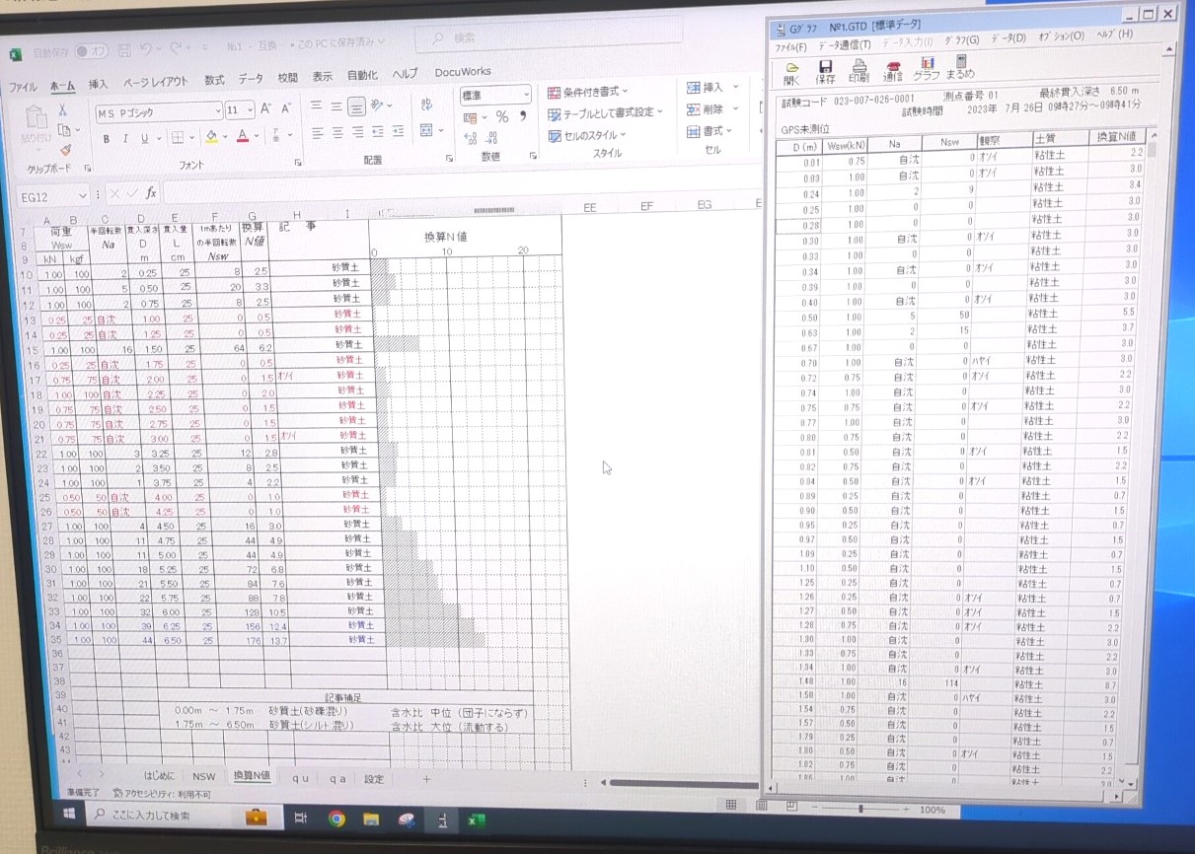
Task: Open Chrome from the taskbar
Action: coord(336,818)
